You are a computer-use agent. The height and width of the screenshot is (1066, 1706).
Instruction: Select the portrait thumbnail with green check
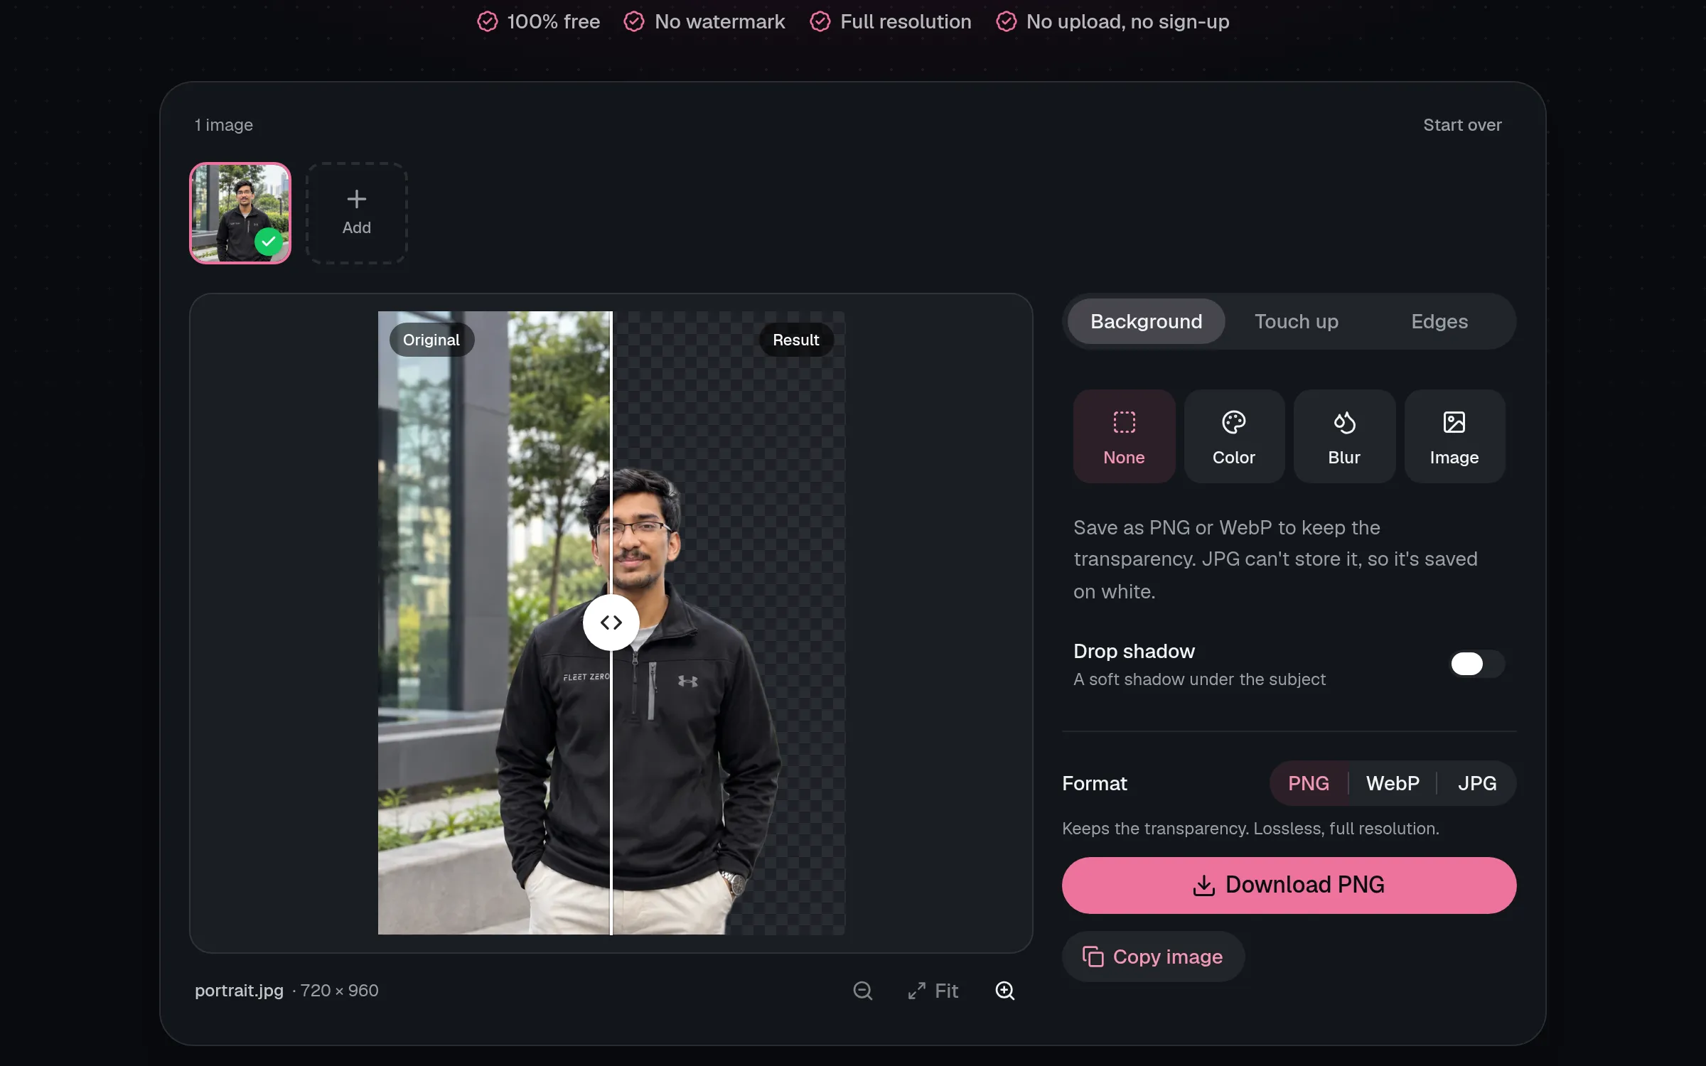[240, 213]
